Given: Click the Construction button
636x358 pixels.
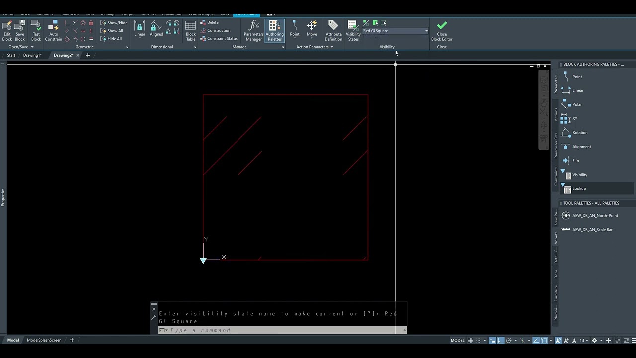Looking at the screenshot, I should click(x=216, y=31).
